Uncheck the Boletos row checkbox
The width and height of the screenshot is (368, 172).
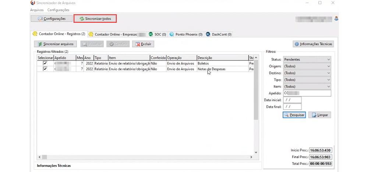pos(45,63)
